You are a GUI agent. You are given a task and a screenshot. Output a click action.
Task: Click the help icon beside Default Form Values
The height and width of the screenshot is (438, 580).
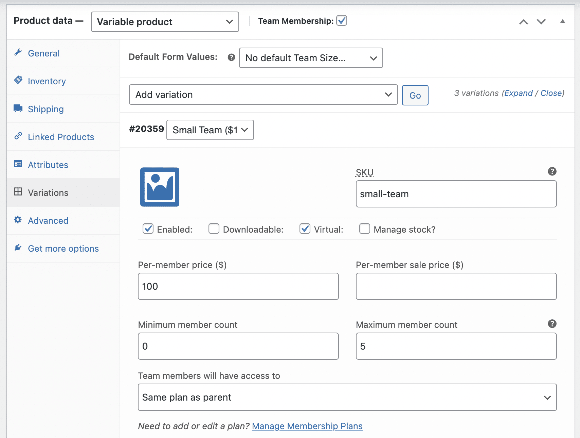point(231,57)
